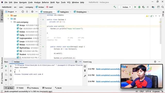The height and width of the screenshot is (93, 165).
Task: Click the down arrow in the Run panel
Action: coord(11,71)
